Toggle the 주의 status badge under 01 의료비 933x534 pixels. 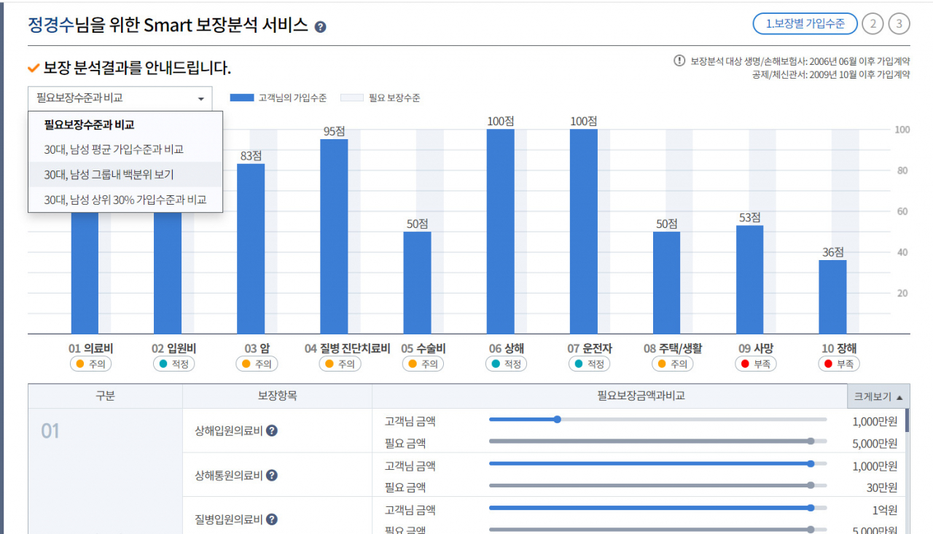pos(90,364)
